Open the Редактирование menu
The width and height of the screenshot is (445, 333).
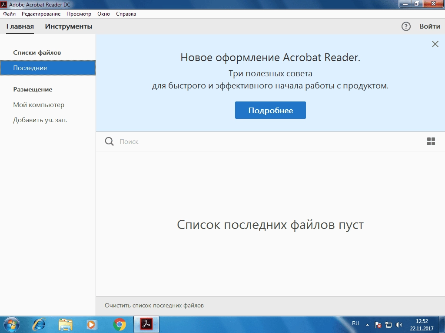(41, 13)
